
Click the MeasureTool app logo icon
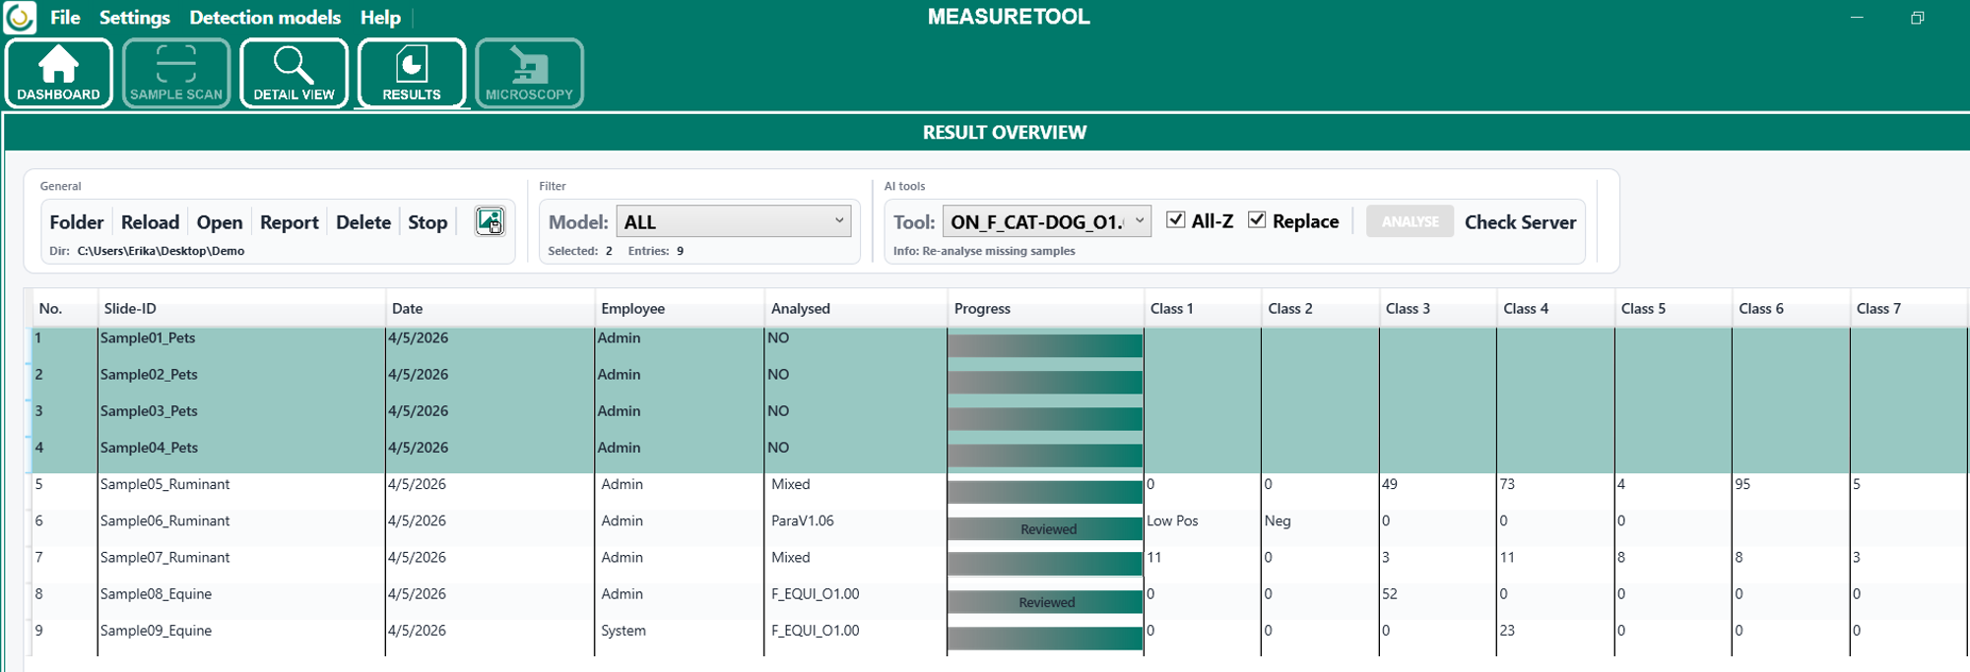pos(20,18)
